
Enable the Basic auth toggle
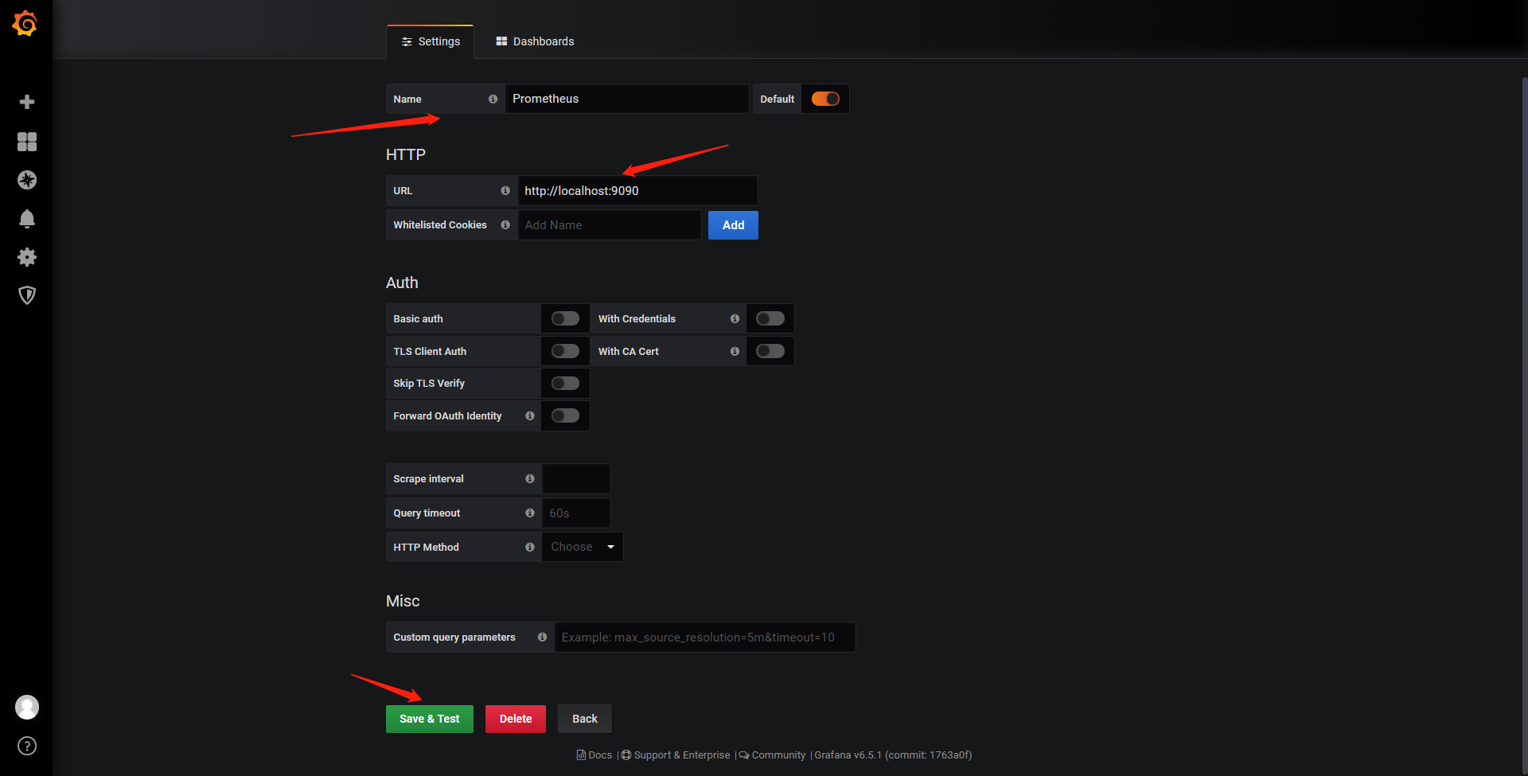(x=565, y=318)
